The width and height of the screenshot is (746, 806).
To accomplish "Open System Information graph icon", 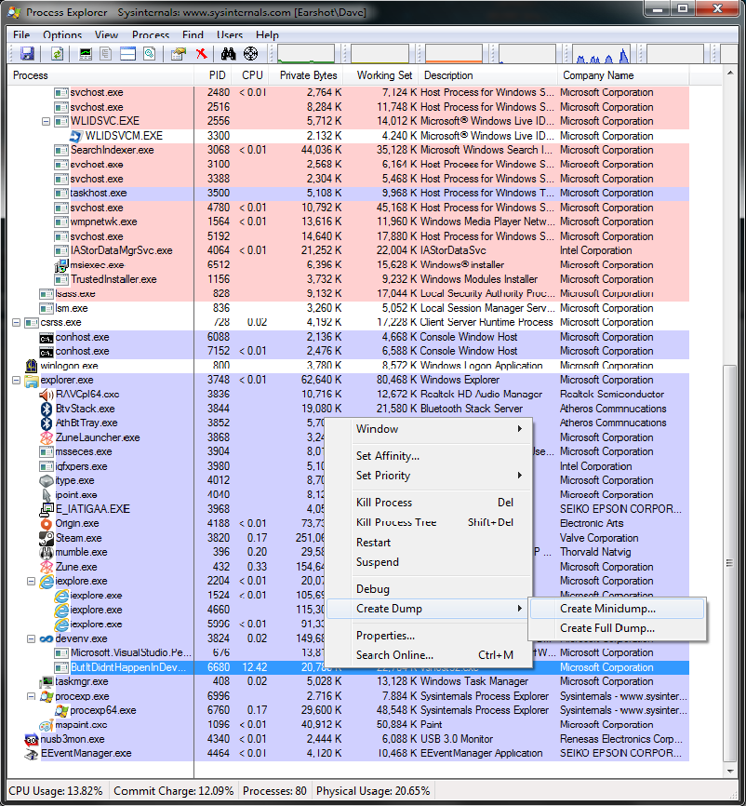I will tap(86, 53).
